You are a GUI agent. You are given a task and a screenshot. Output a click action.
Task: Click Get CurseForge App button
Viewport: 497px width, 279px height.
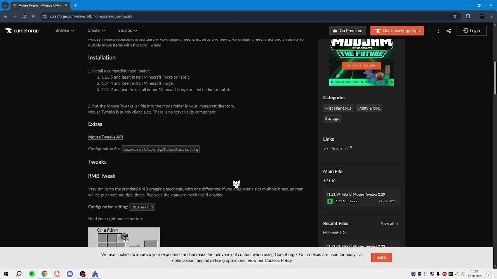pos(397,31)
